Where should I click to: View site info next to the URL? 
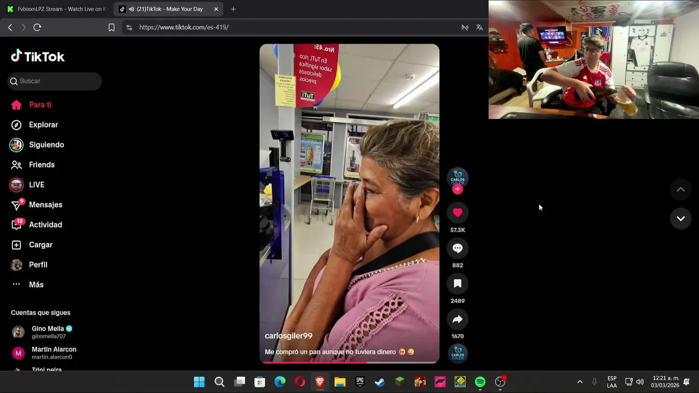click(128, 27)
